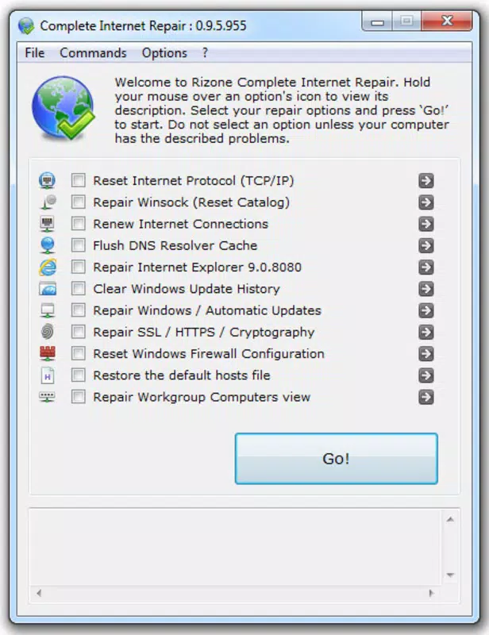489x635 pixels.
Task: Click the Repair Windows Automatic Updates icon
Action: (x=48, y=310)
